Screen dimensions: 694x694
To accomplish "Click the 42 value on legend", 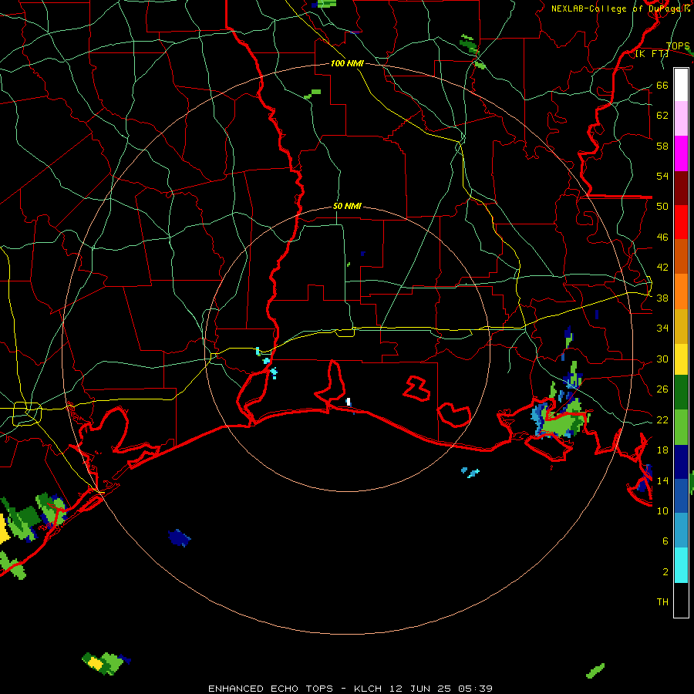I will pyautogui.click(x=662, y=267).
